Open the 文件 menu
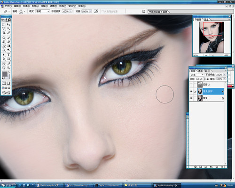The height and width of the screenshot is (188, 235). pos(8,6)
